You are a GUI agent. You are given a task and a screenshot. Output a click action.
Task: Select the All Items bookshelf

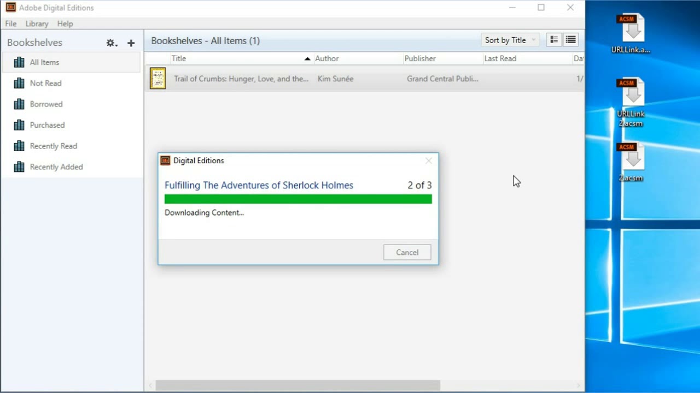coord(71,62)
